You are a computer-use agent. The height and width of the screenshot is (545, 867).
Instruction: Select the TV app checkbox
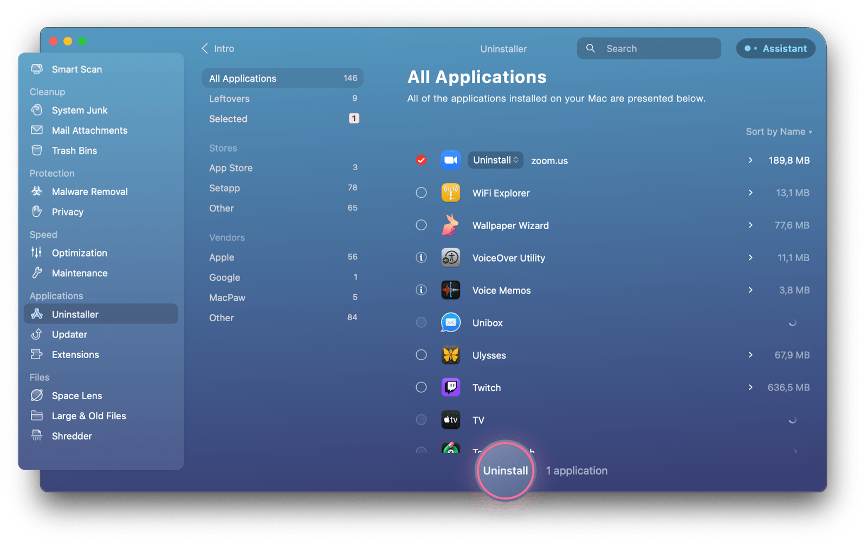pos(421,420)
